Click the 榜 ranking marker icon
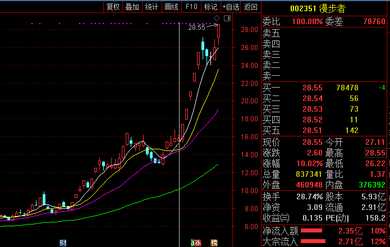The height and width of the screenshot is (247, 390). [214, 243]
